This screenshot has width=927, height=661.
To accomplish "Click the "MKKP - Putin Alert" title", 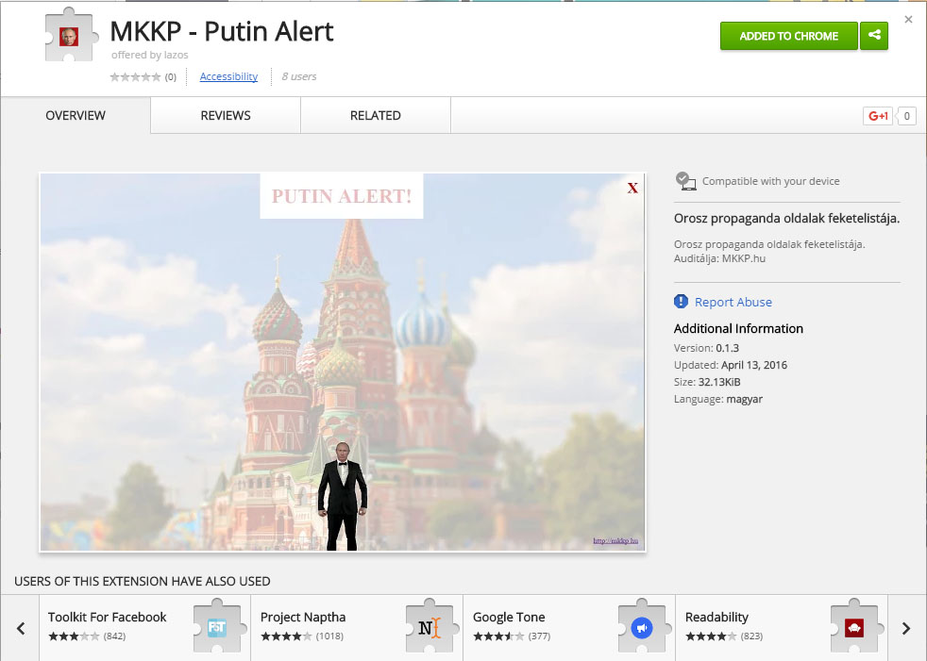I will (x=222, y=31).
